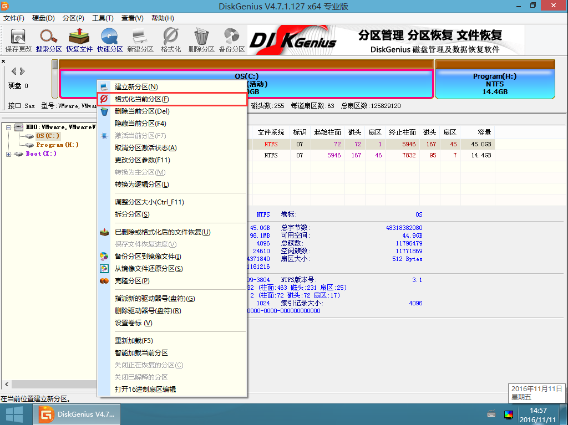Click the Save Changes (保存更改) toolbar icon
This screenshot has width=568, height=425.
18,40
